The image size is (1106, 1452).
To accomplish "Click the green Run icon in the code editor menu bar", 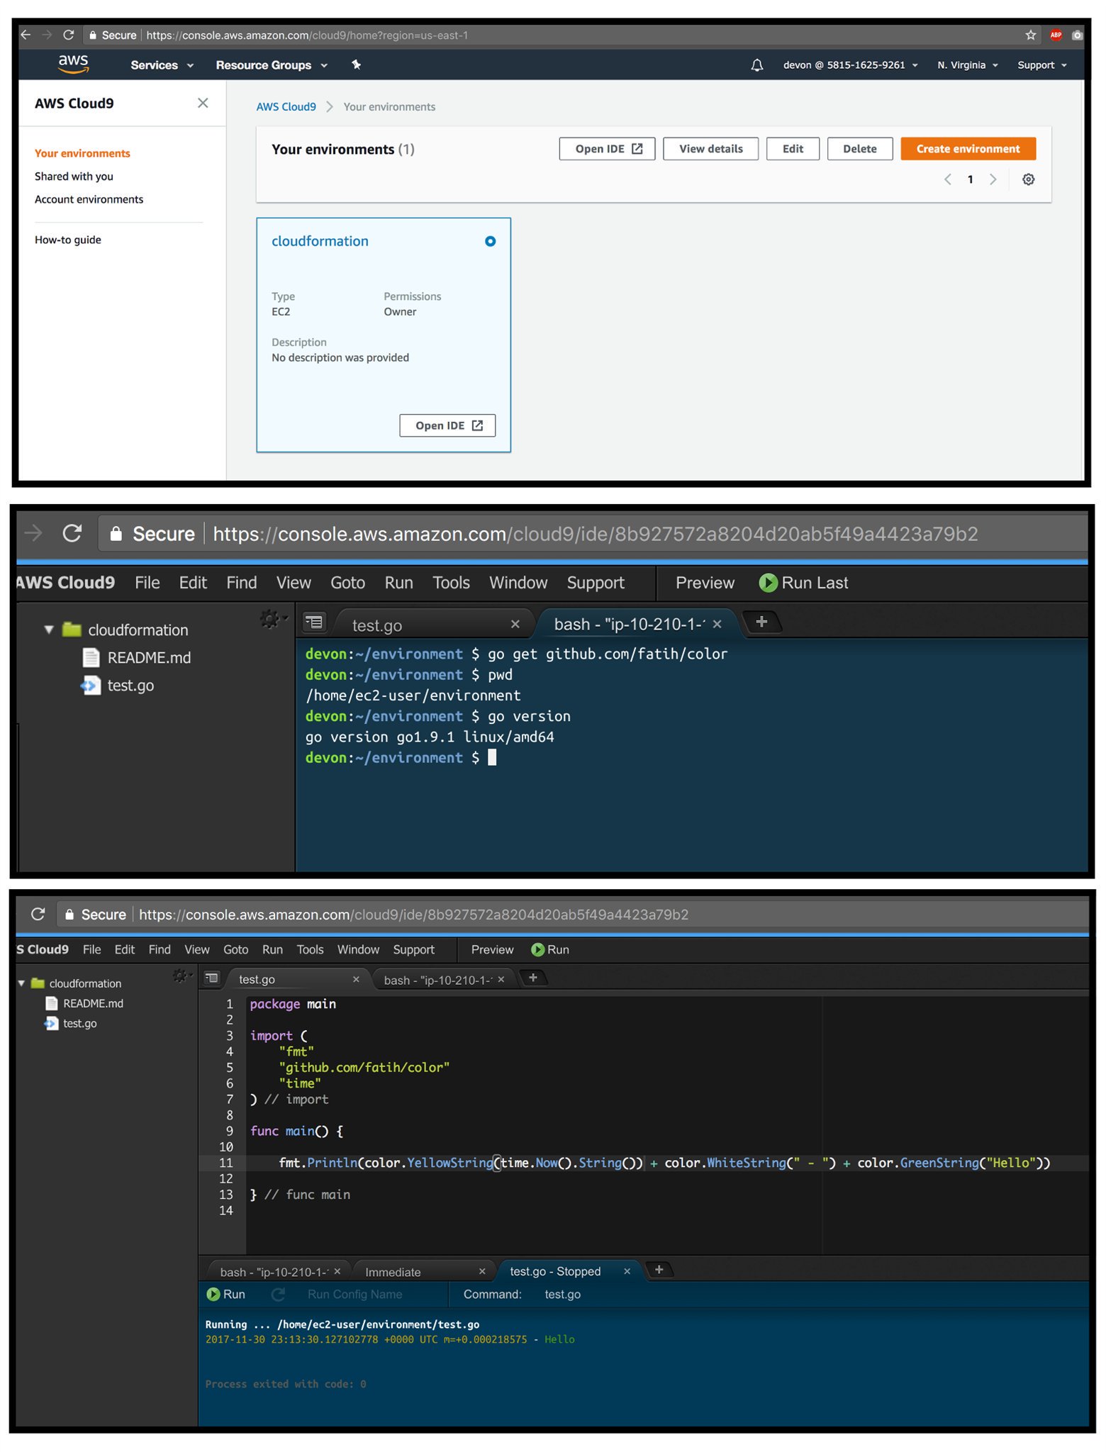I will [537, 949].
